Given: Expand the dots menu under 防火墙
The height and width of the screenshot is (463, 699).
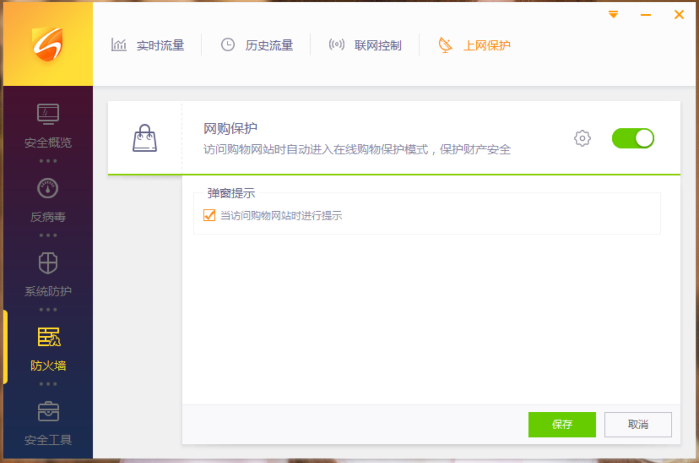Looking at the screenshot, I should click(x=48, y=384).
